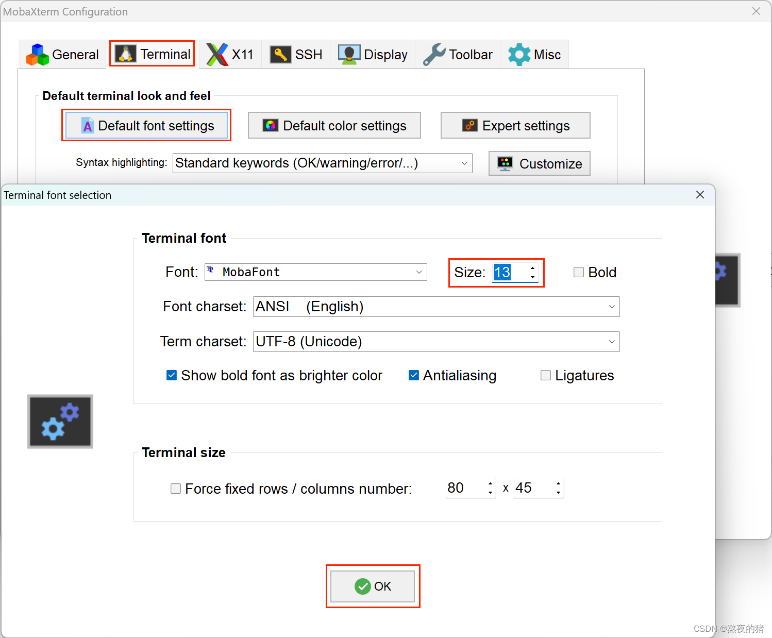The width and height of the screenshot is (772, 638).
Task: Click the font Size input field
Action: pyautogui.click(x=510, y=272)
